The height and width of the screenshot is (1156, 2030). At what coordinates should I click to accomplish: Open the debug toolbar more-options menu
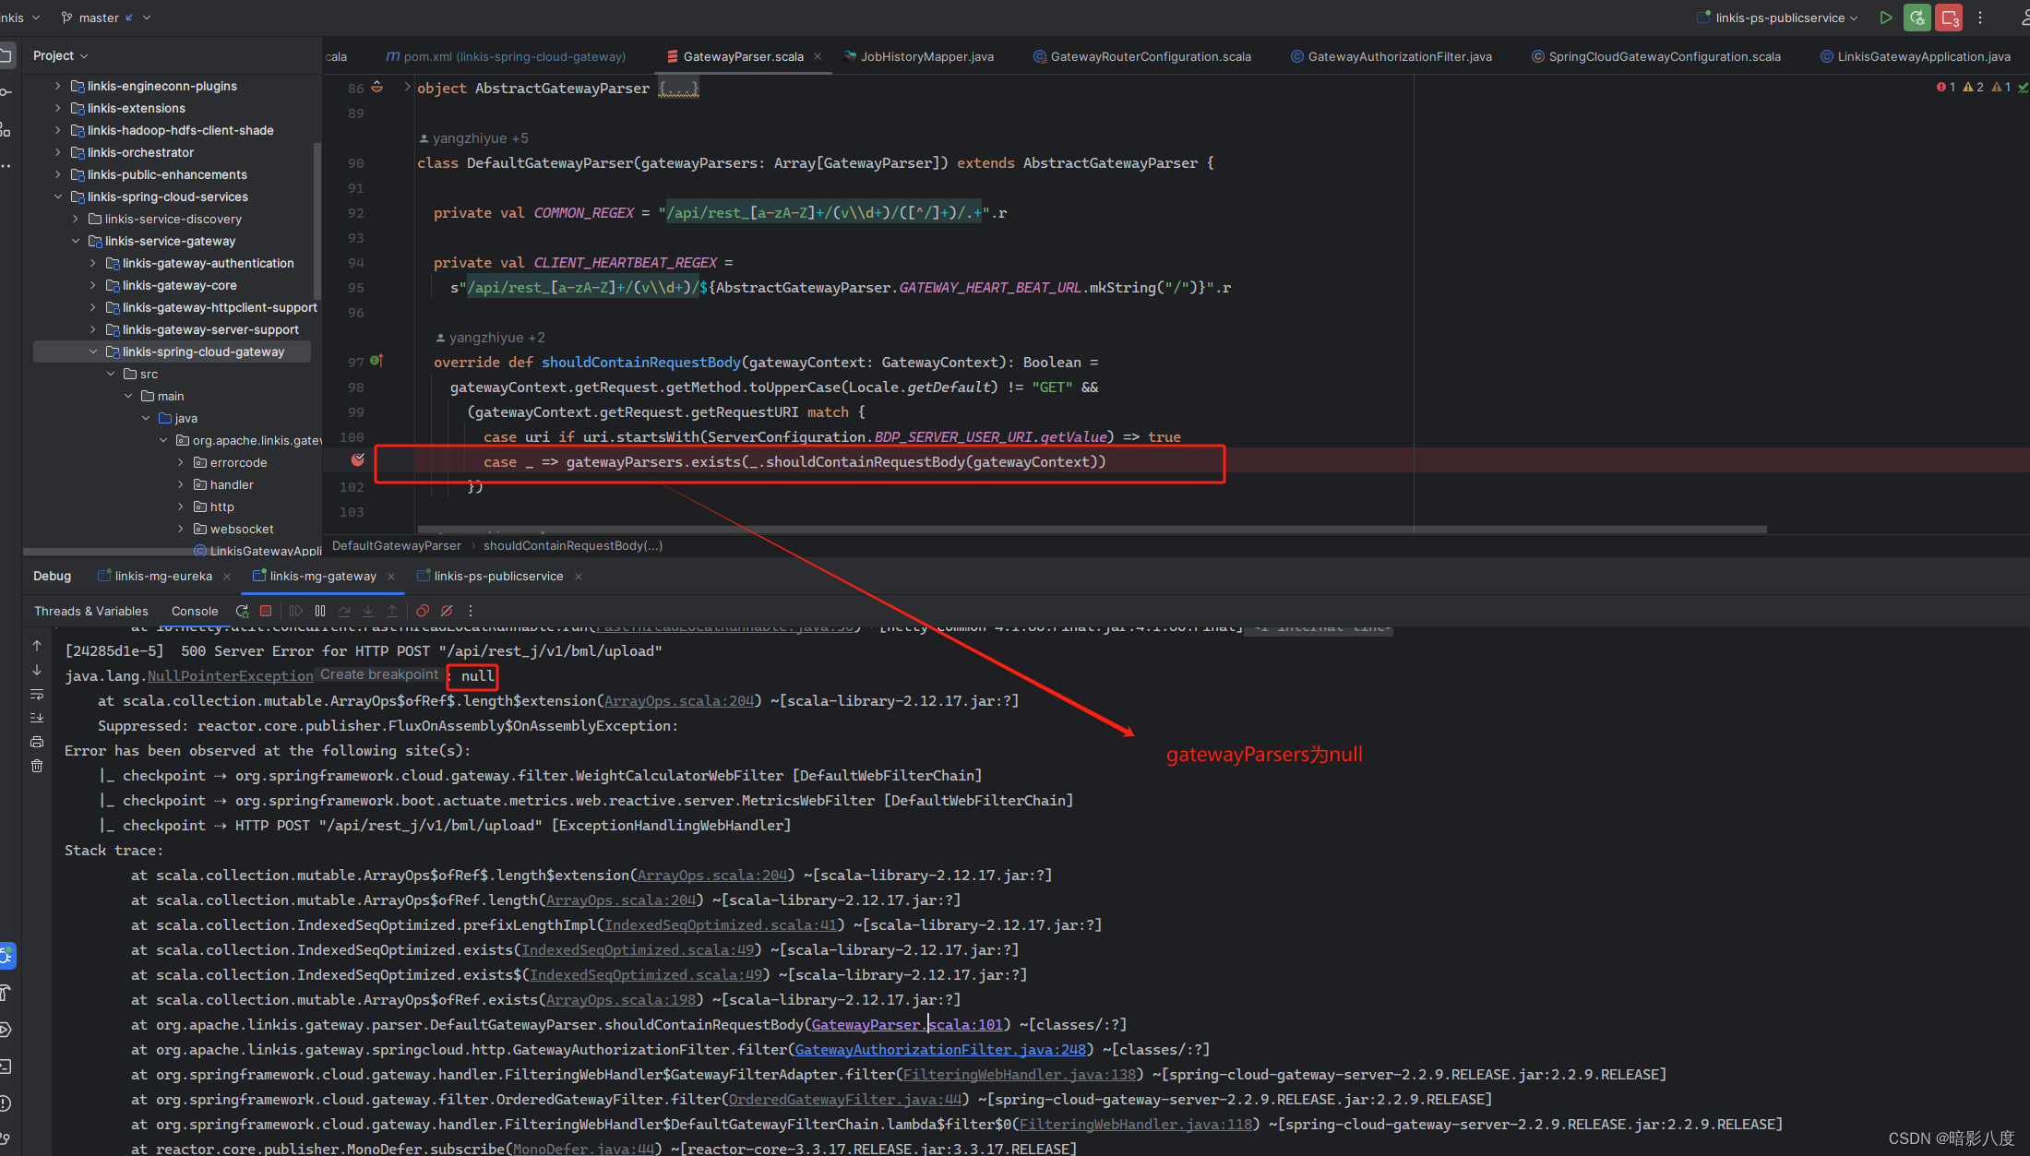(471, 611)
